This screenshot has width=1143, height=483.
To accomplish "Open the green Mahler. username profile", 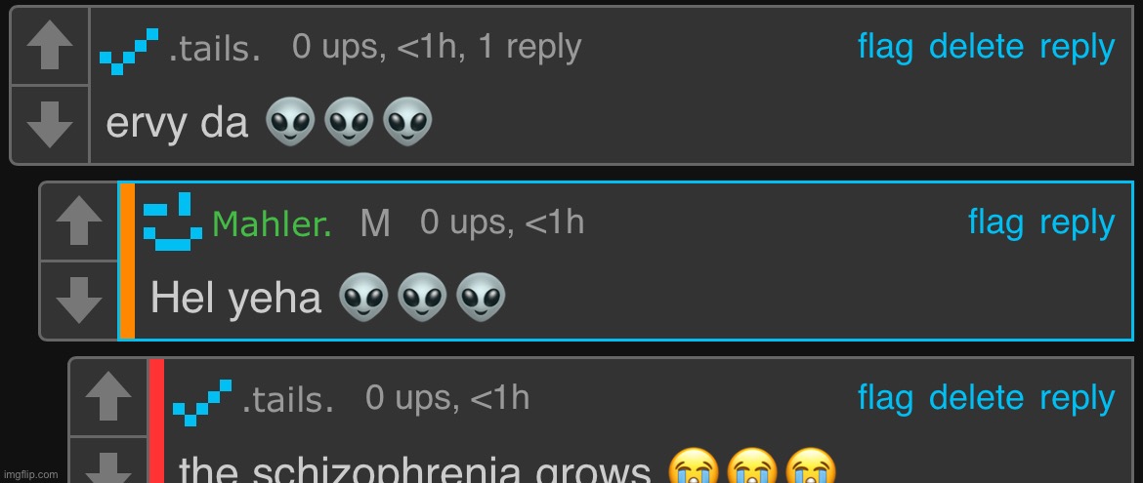I will click(x=272, y=223).
